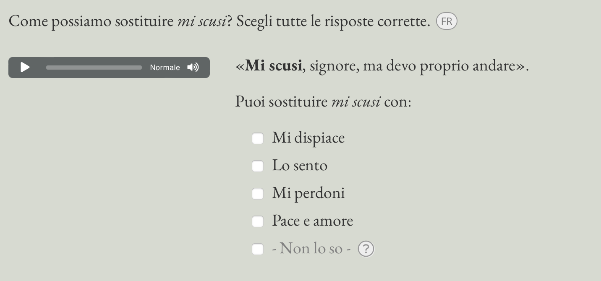The width and height of the screenshot is (601, 281).
Task: Play the audio recording
Action: click(x=25, y=68)
